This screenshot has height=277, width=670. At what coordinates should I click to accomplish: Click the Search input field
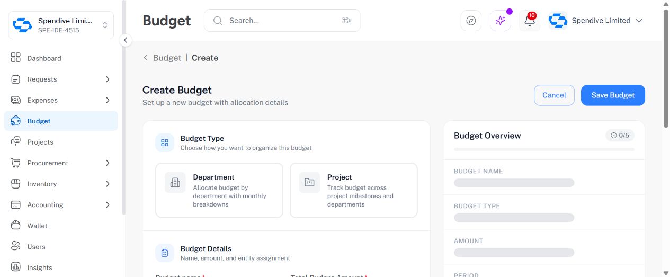coord(282,21)
